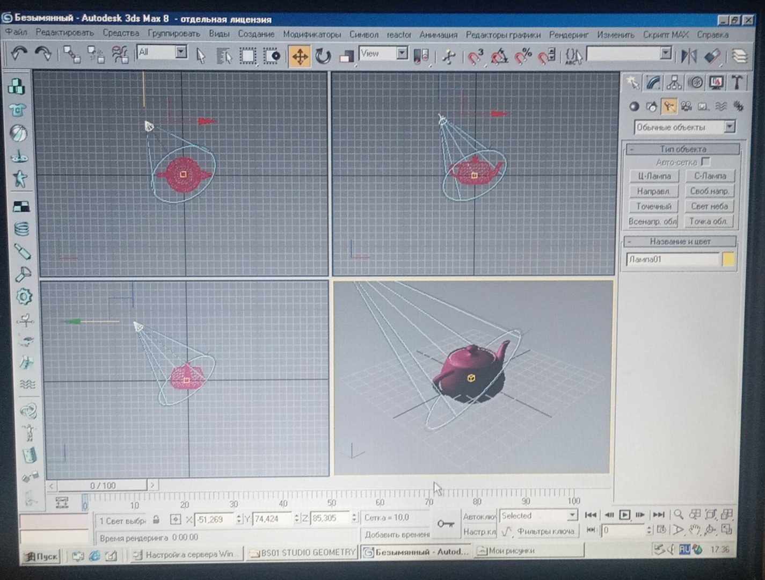Click the yellow object color swatch
Screen dimensions: 765x580
(x=728, y=259)
